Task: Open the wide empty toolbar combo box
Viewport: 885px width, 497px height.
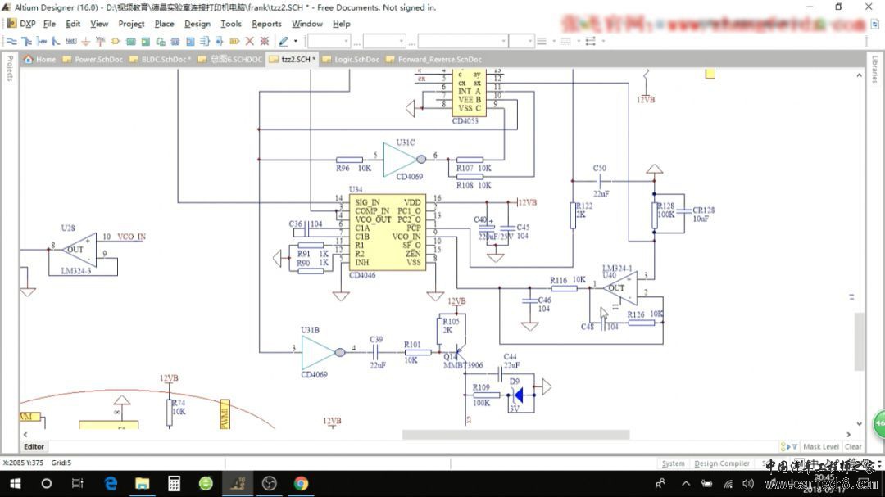Action: coord(462,41)
